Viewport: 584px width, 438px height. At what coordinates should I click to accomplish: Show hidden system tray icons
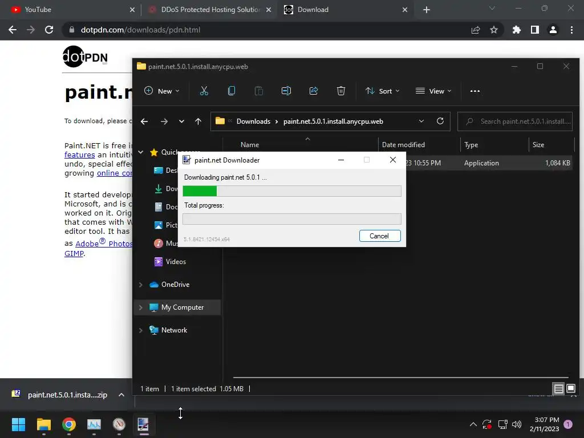473,424
